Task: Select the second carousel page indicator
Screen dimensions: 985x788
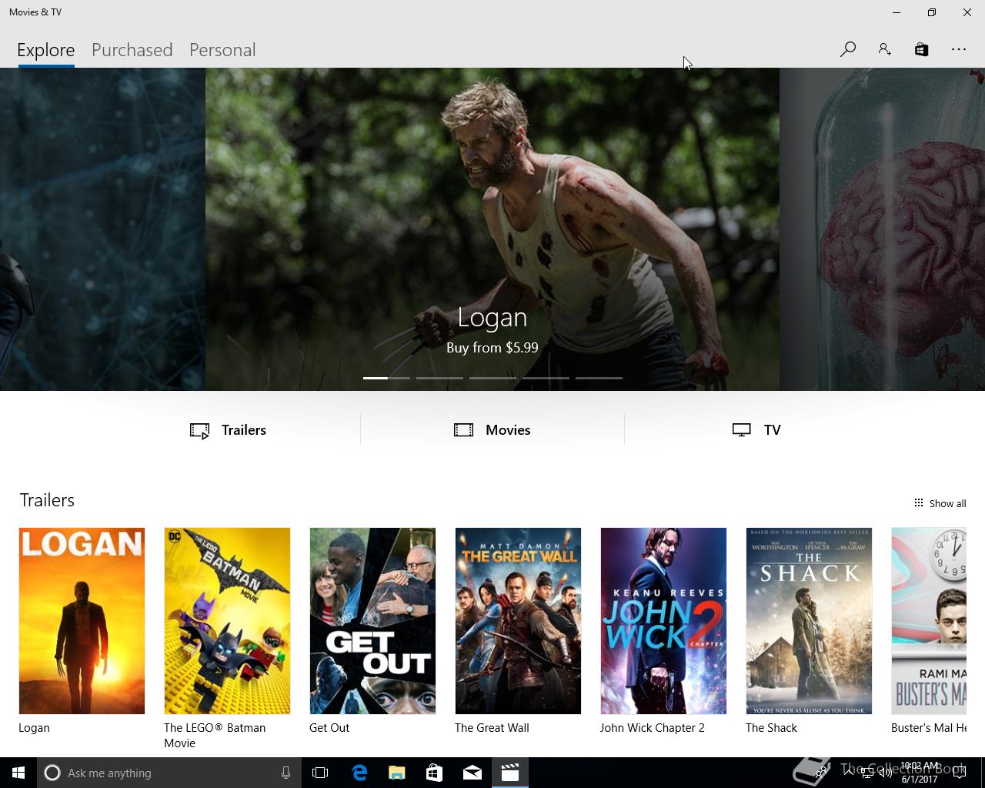Action: pos(439,378)
